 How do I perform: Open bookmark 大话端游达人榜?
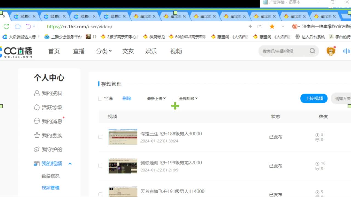pyautogui.click(x=21, y=37)
